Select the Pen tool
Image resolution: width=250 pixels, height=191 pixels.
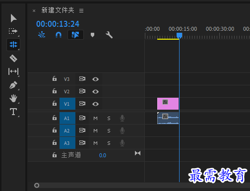coord(13,85)
